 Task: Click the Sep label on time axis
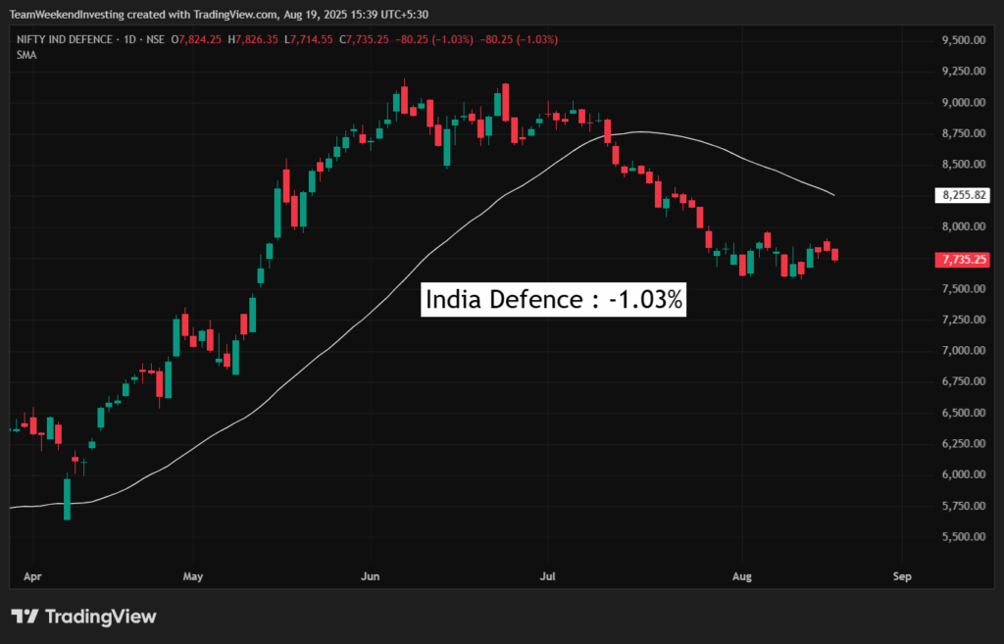pos(902,576)
